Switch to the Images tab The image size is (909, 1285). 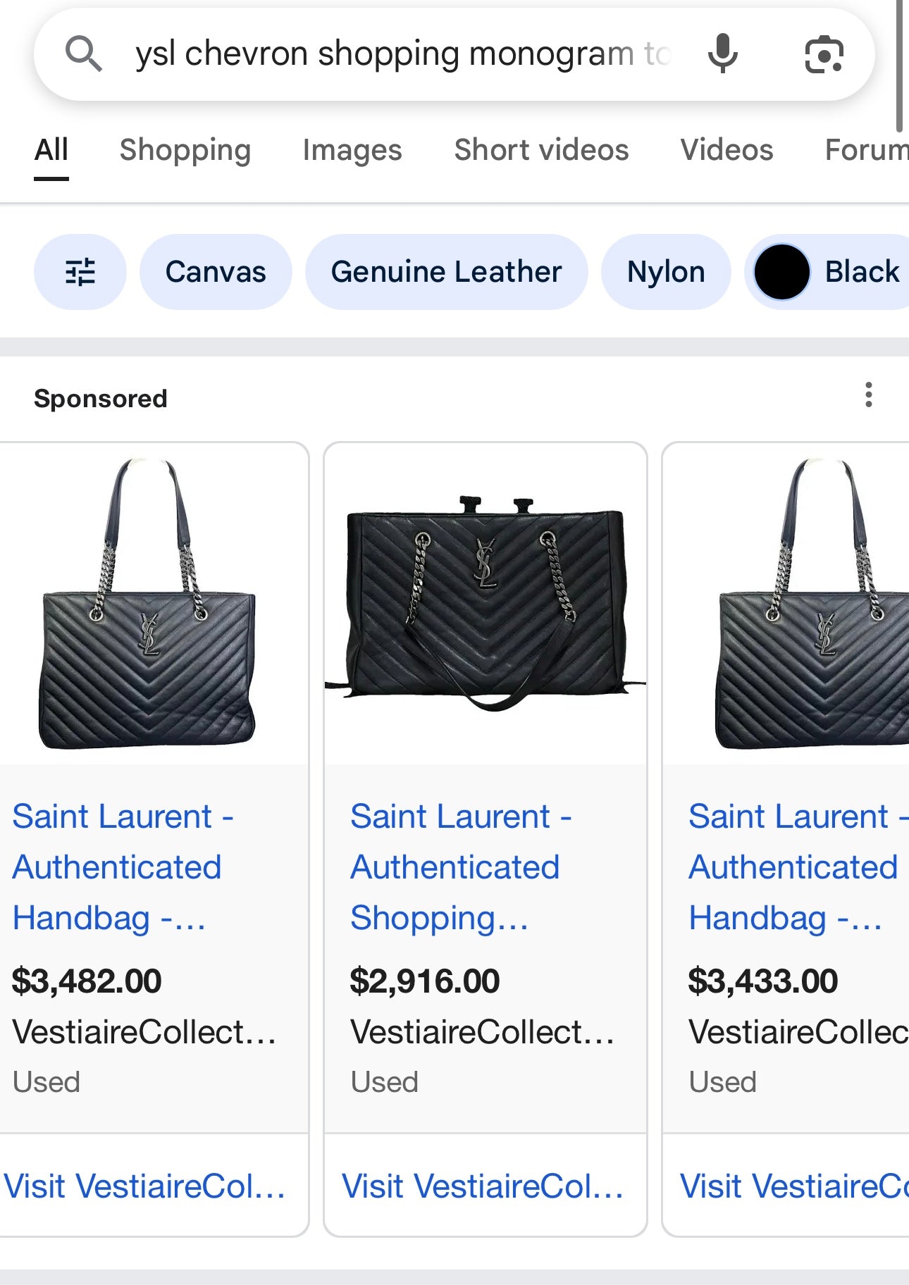(x=352, y=149)
